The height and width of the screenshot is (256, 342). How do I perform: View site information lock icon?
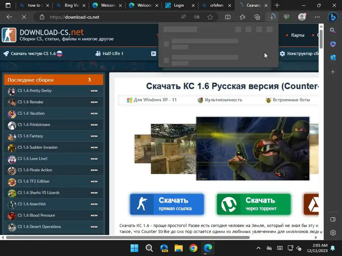click(x=42, y=17)
